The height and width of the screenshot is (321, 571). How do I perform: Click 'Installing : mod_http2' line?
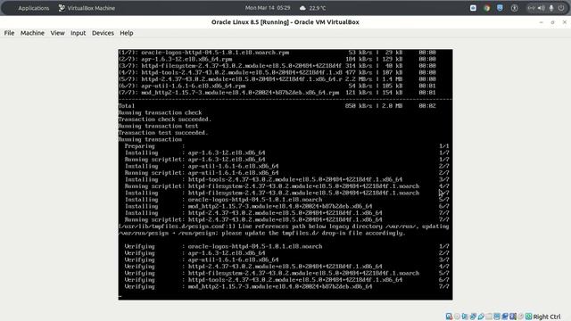click(286, 206)
